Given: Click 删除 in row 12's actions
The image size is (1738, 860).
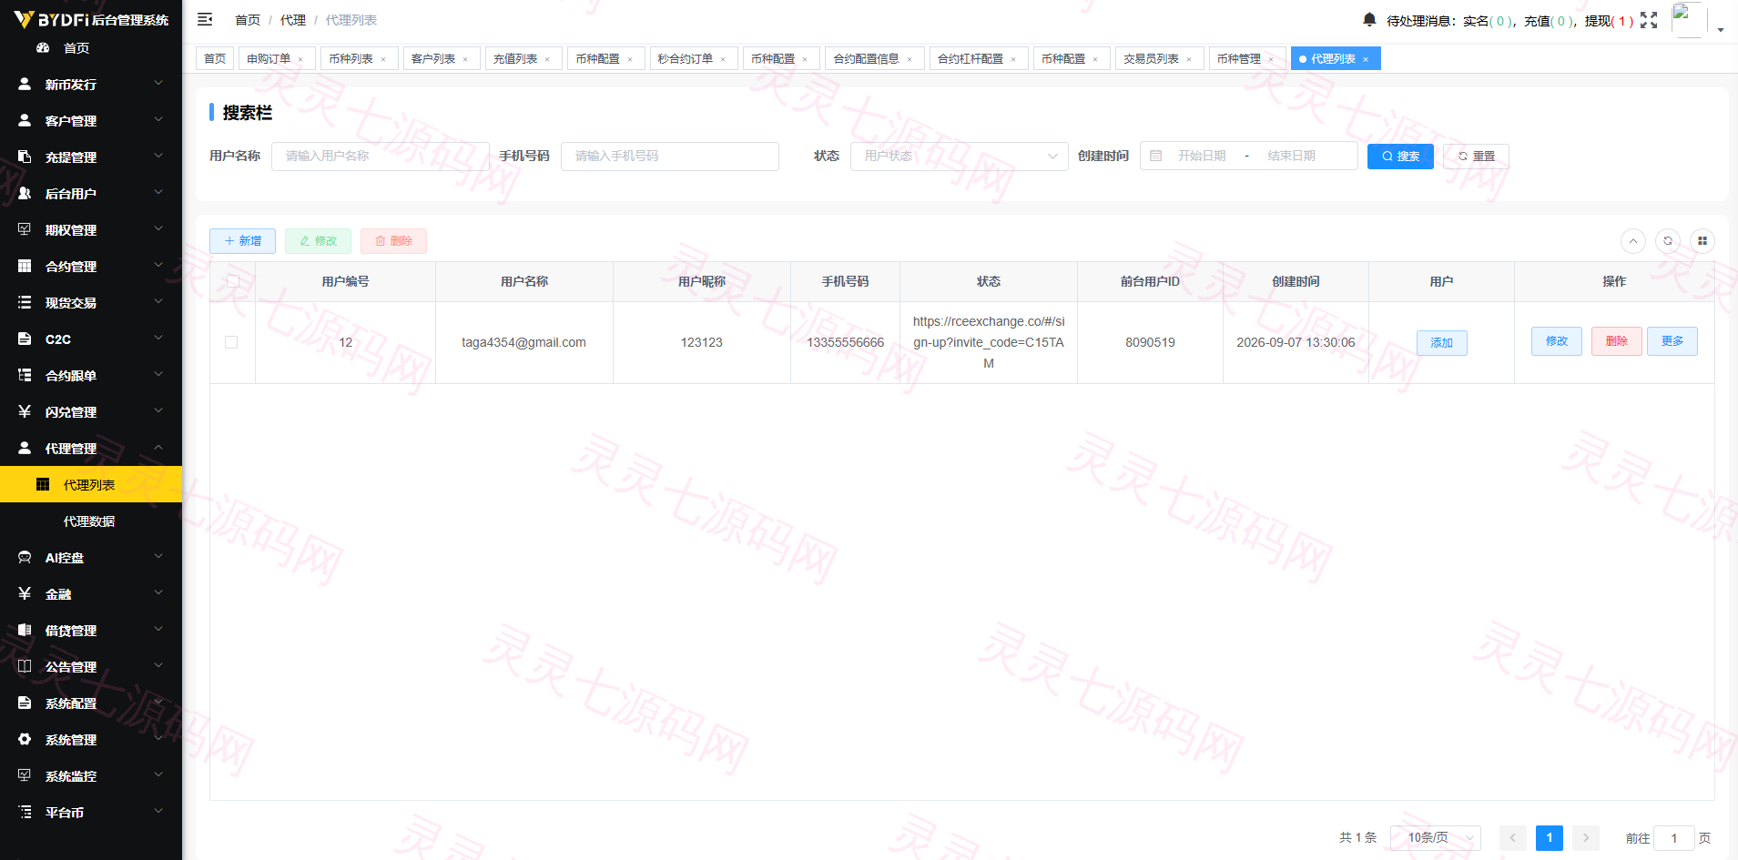Looking at the screenshot, I should click(x=1616, y=341).
